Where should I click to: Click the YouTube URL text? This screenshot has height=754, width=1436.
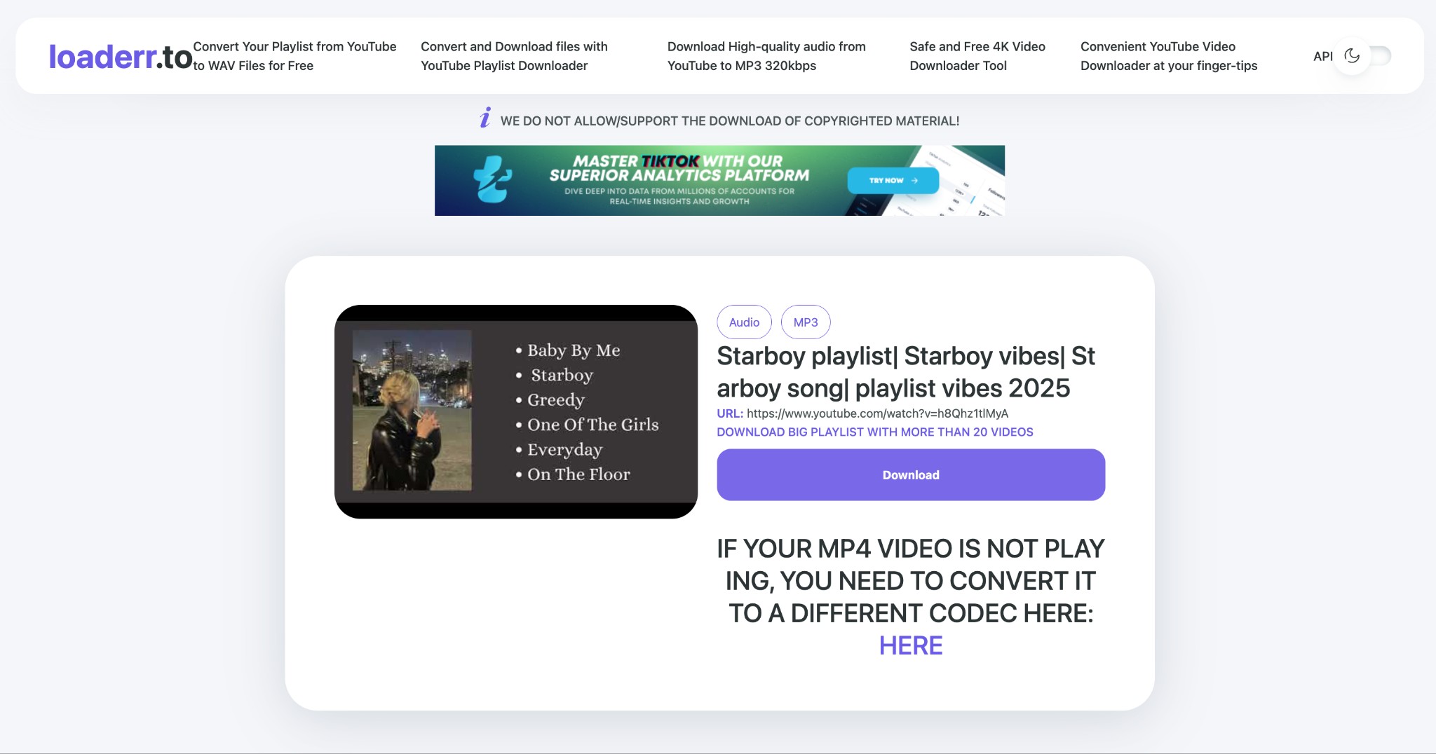coord(877,413)
